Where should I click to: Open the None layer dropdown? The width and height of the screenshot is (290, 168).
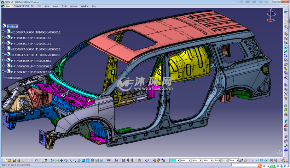coord(237,161)
